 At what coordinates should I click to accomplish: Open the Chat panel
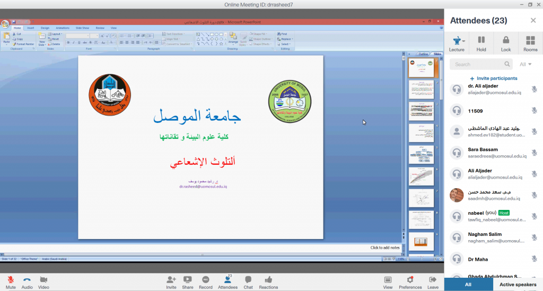[x=248, y=280]
